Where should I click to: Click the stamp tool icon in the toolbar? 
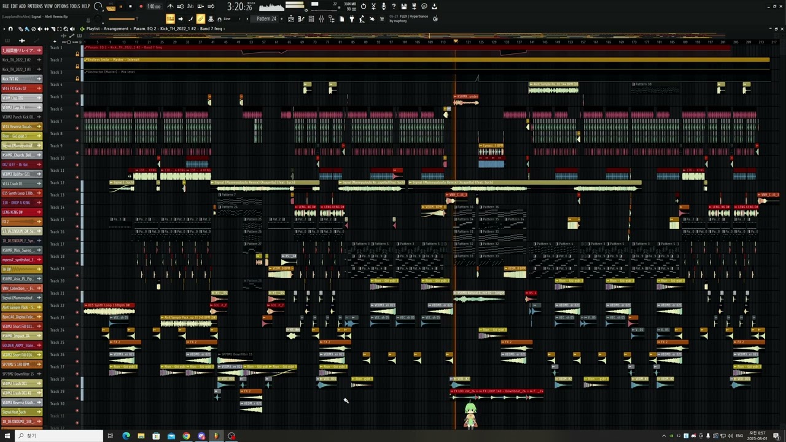point(211,19)
